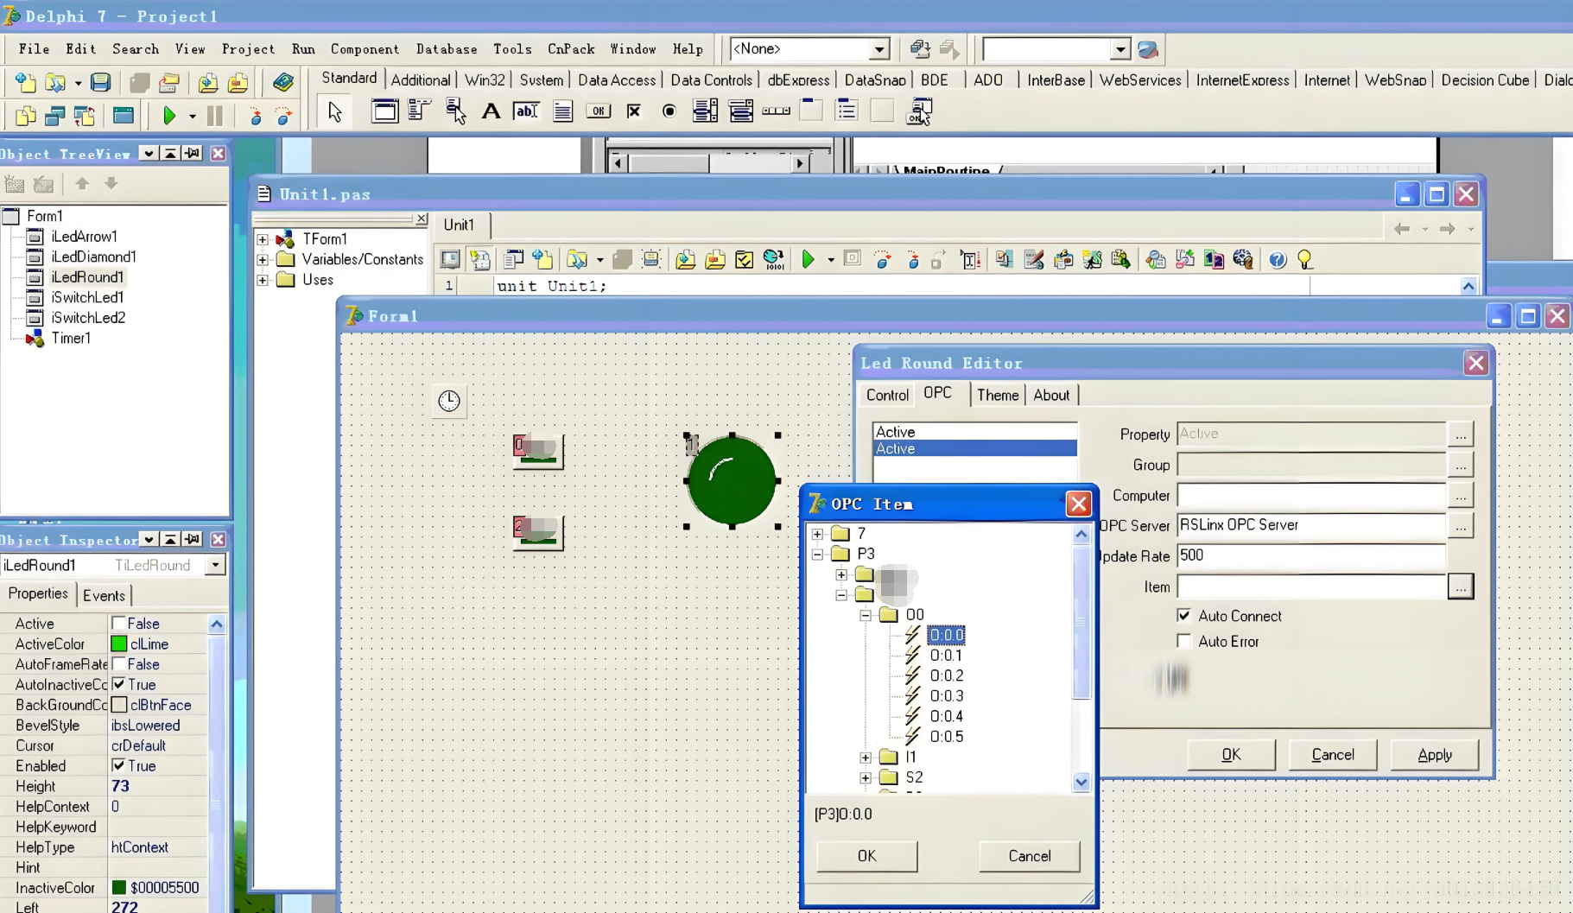Click OK in the OPC Item dialog
1573x913 pixels.
pyautogui.click(x=866, y=856)
